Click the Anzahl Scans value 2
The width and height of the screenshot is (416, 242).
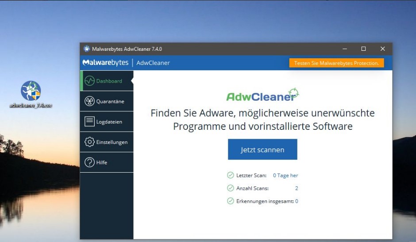(297, 188)
